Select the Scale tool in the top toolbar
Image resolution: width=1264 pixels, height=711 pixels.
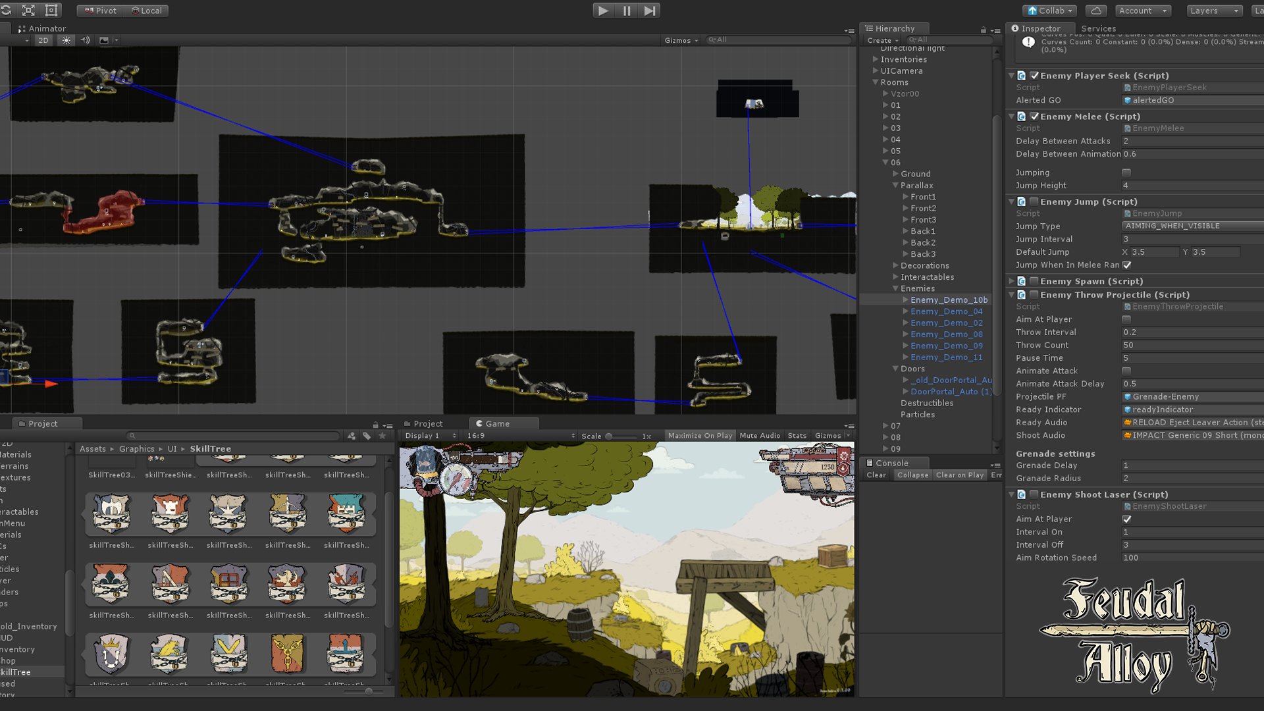point(28,11)
